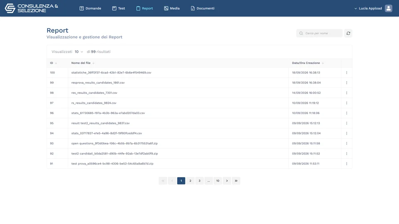
Task: Focus the Cerca per nome search field
Action: click(319, 33)
